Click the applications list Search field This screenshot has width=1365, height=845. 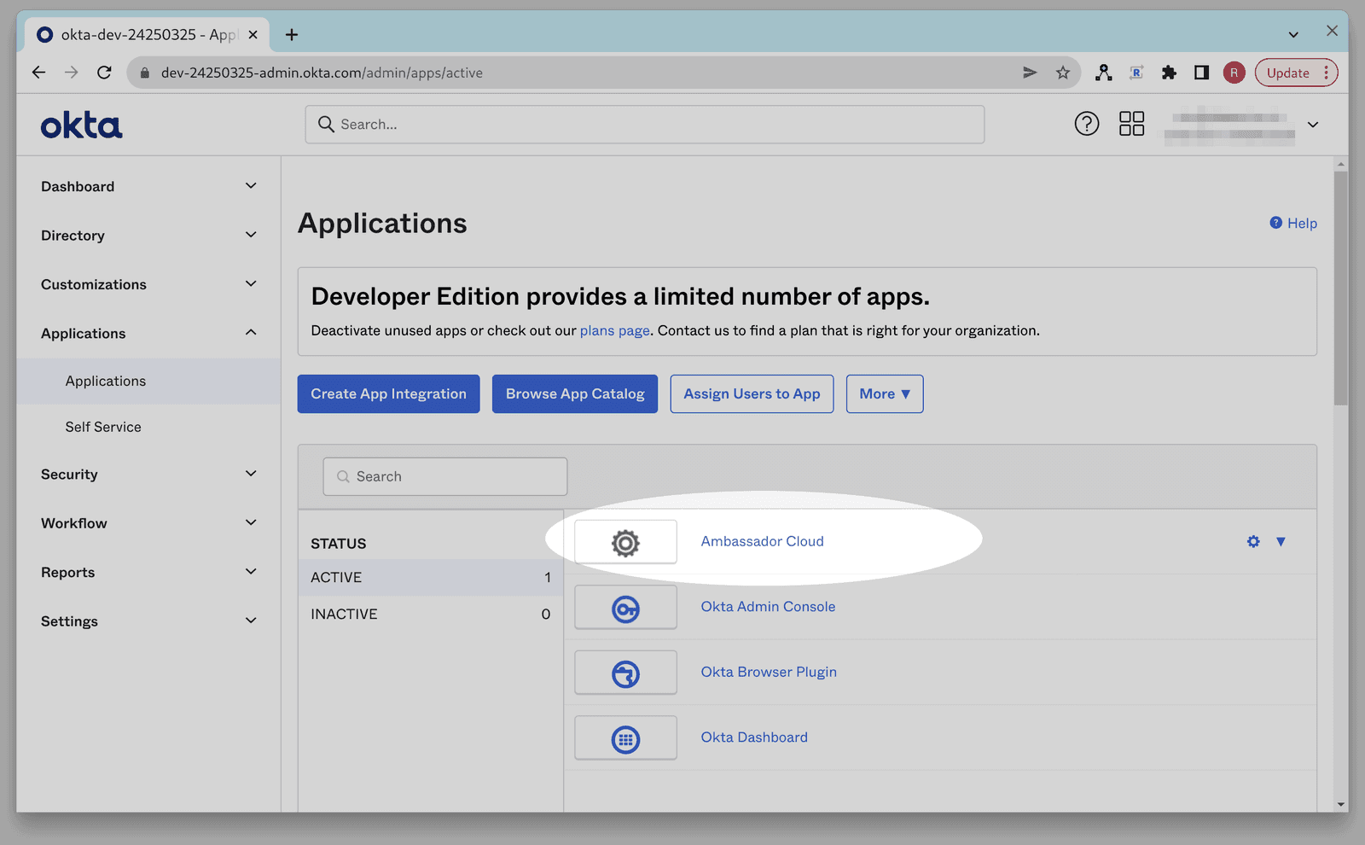(x=445, y=476)
